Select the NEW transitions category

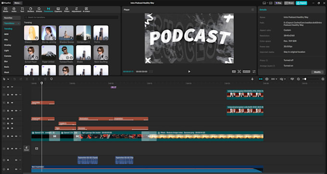coord(6,34)
